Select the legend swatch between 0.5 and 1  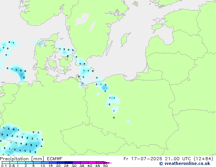coord(14,163)
